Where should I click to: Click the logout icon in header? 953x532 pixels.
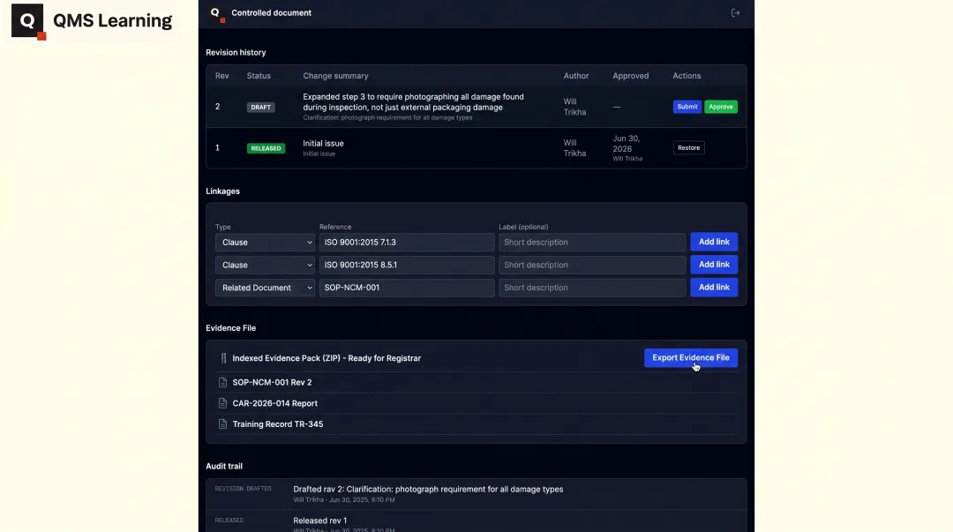(x=735, y=12)
